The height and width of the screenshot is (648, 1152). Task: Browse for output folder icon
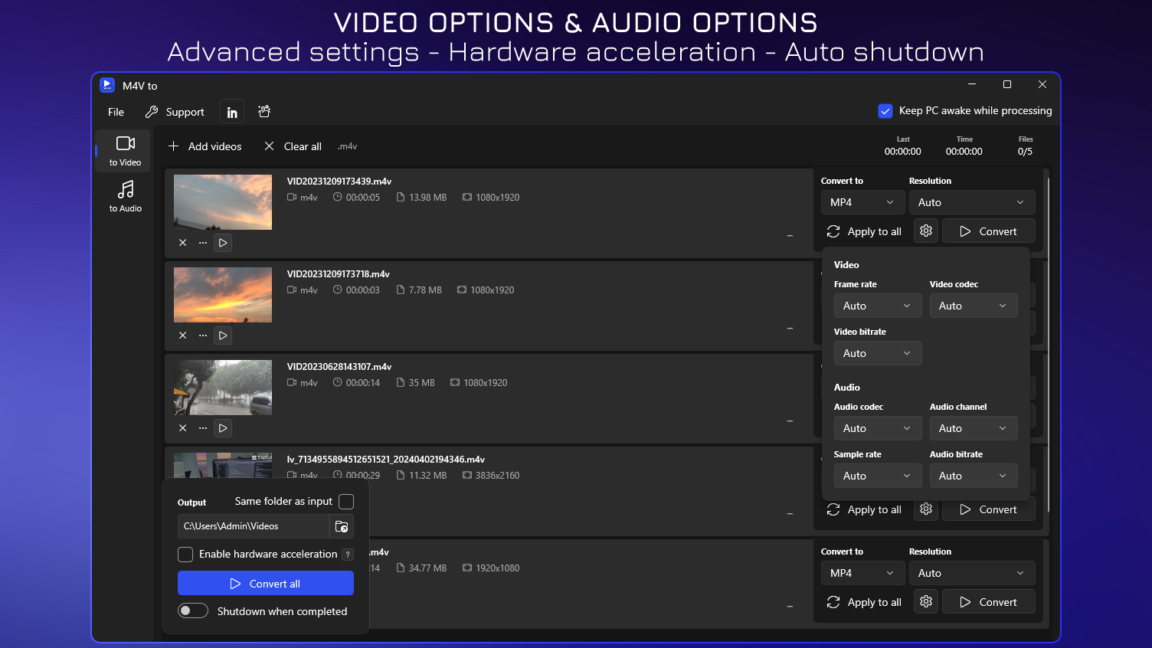click(342, 526)
